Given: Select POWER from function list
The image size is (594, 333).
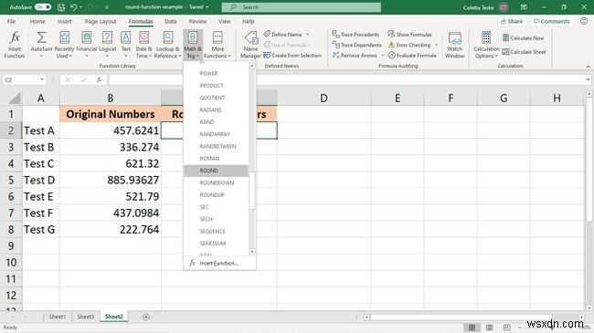Looking at the screenshot, I should pyautogui.click(x=216, y=73).
